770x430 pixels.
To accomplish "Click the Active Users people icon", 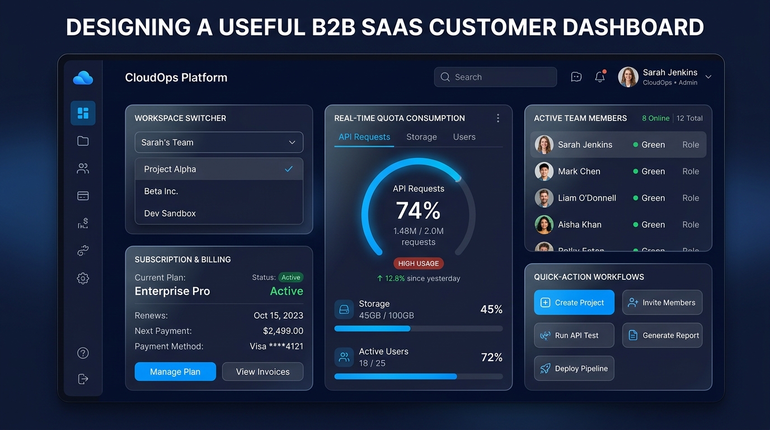I will pos(344,357).
